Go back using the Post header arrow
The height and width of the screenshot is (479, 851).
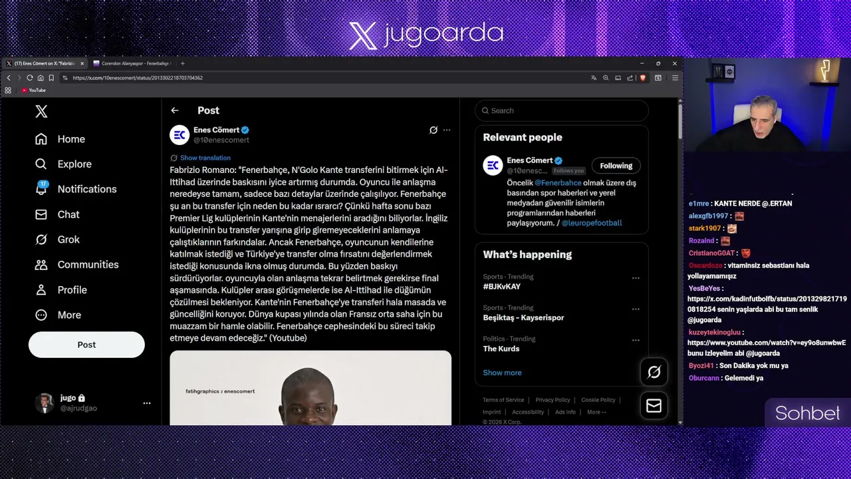click(x=174, y=110)
